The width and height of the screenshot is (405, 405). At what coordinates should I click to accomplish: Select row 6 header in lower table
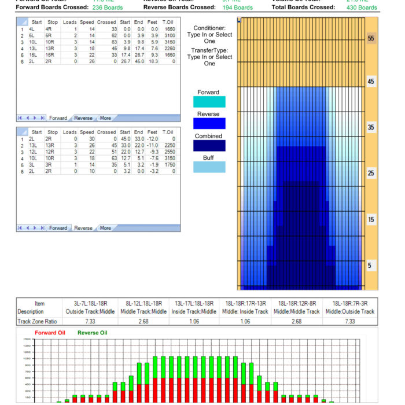click(22, 171)
